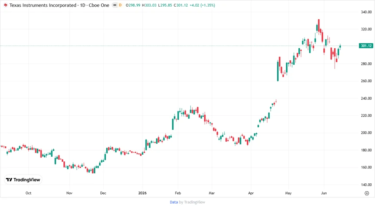Click the May label on time axis
Screen dimensions: 375x207
click(288, 193)
